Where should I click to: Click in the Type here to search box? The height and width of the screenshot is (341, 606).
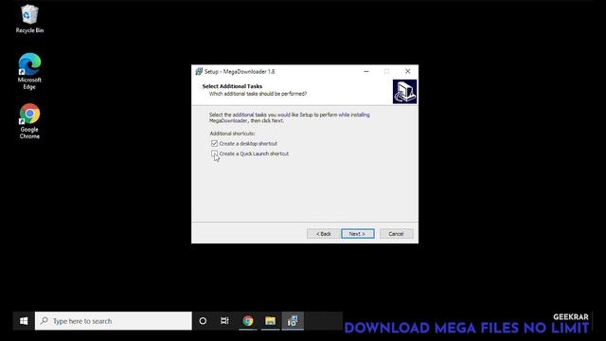click(114, 321)
